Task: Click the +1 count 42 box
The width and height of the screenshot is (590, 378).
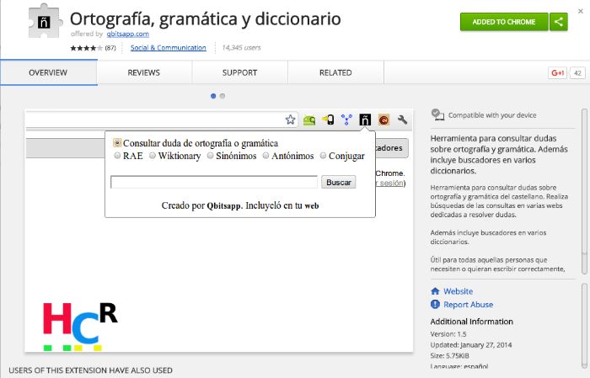Action: [x=577, y=73]
